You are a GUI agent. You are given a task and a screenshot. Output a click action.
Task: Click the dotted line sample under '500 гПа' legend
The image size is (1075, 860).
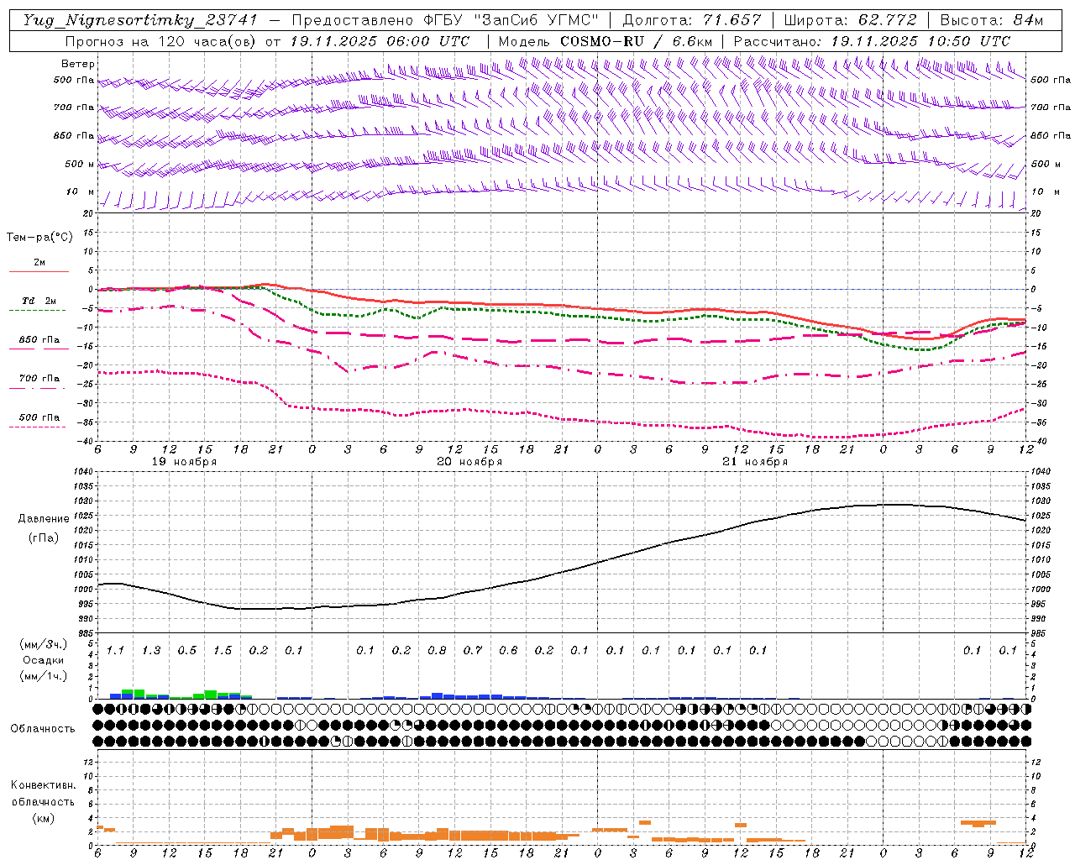tap(37, 427)
